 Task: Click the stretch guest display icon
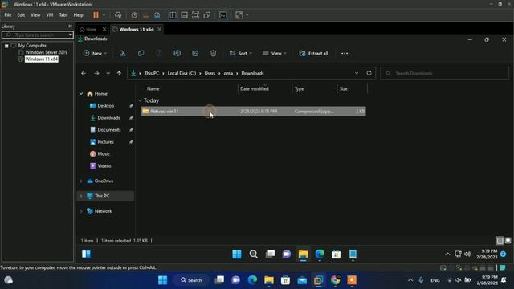239,15
